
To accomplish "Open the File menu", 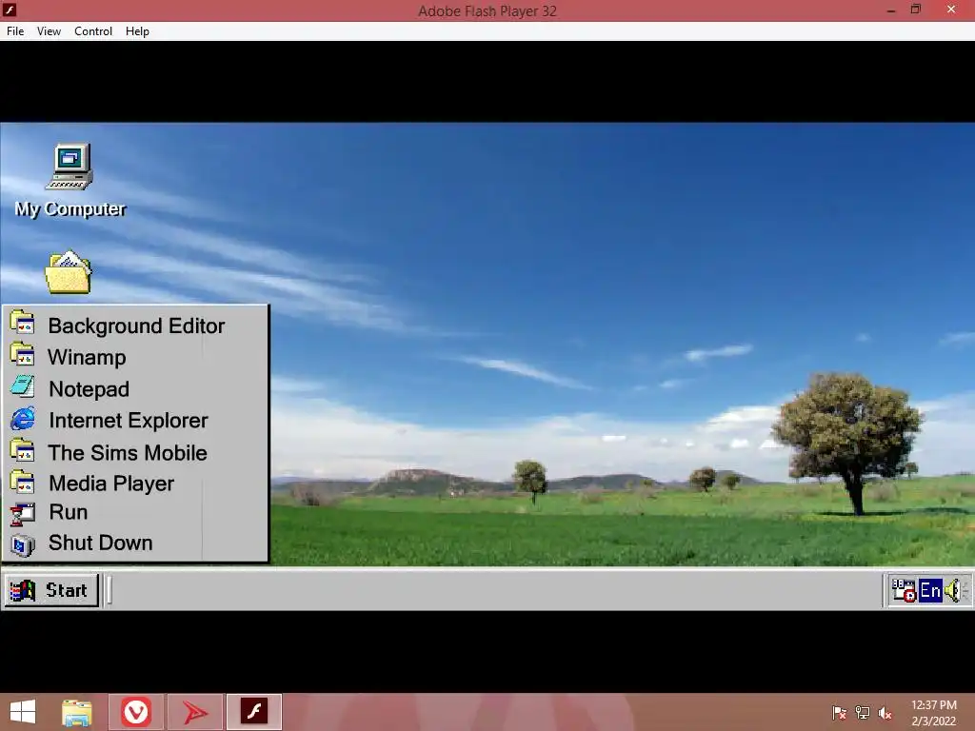I will click(x=15, y=31).
